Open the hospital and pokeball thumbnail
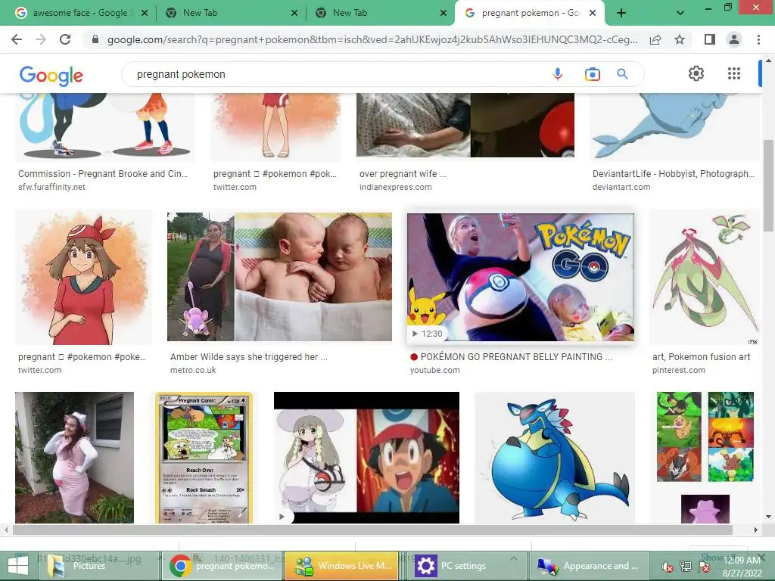The image size is (775, 581). pos(465,125)
